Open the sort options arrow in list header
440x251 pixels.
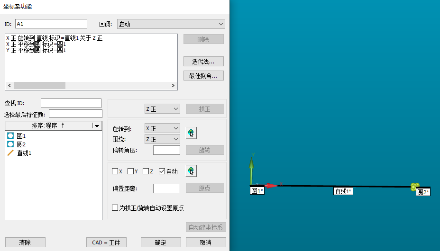(x=97, y=125)
